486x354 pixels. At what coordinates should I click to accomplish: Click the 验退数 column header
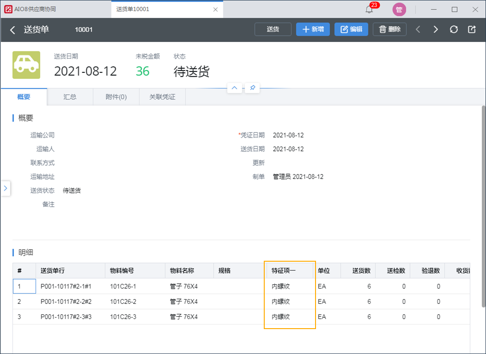(x=427, y=270)
